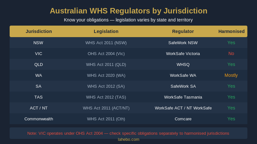Select the 'ACT / NT' jurisdiction cell
This screenshot has width=257, height=144.
(39, 108)
